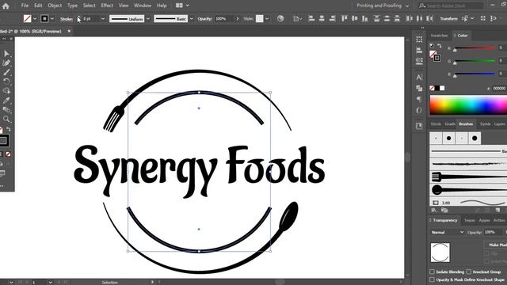Viewport: 507px width, 285px height.
Task: Select the Eyedropper tool
Action: pyautogui.click(x=6, y=101)
